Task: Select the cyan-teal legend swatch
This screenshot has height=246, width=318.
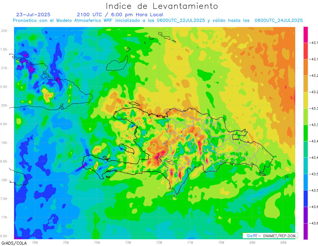Action: point(306,166)
